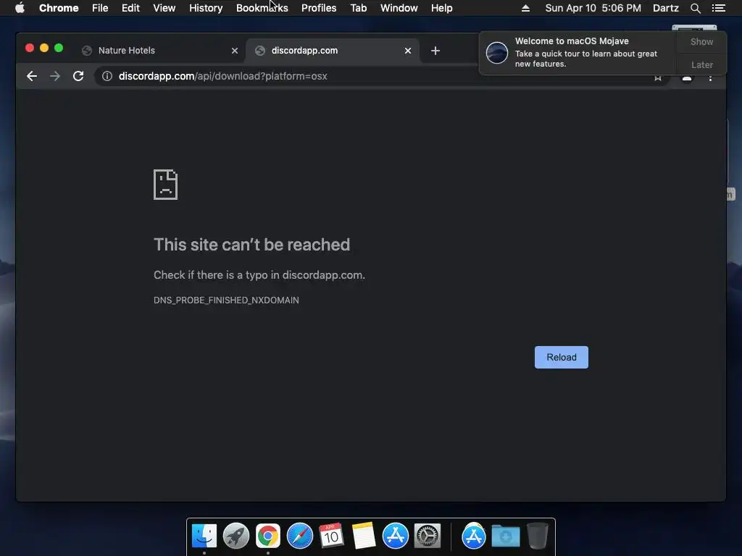The width and height of the screenshot is (742, 556).
Task: Open the File menu
Action: 100,8
